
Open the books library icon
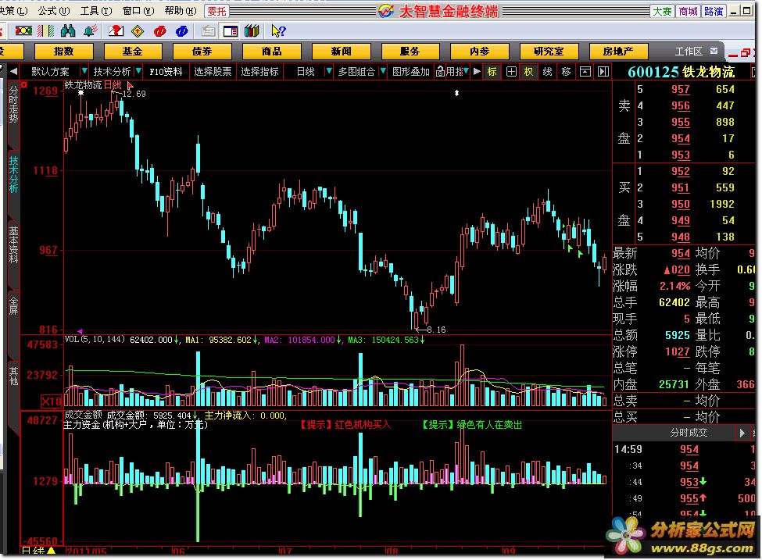point(252,31)
